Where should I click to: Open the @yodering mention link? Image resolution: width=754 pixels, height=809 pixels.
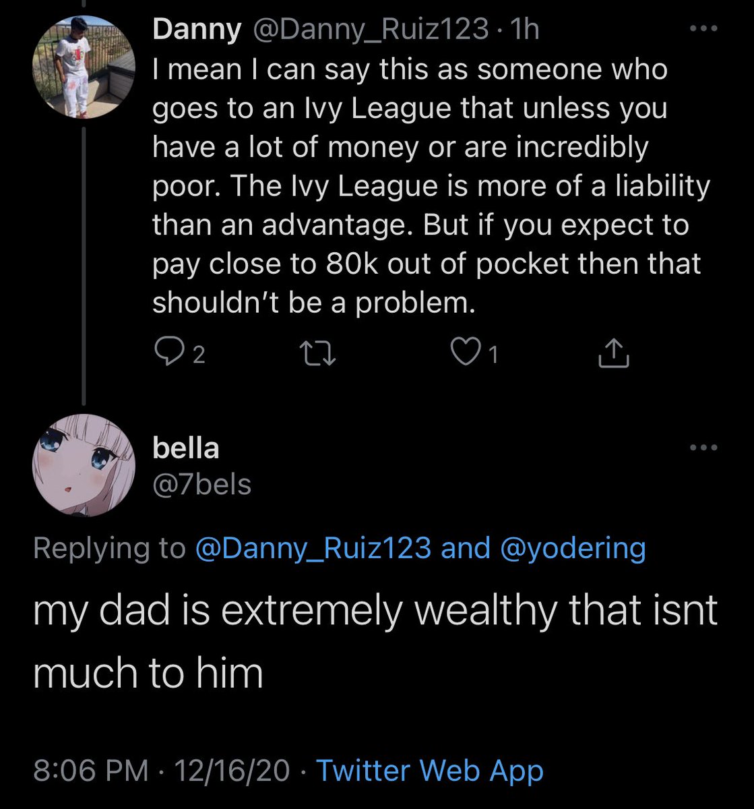tap(573, 548)
